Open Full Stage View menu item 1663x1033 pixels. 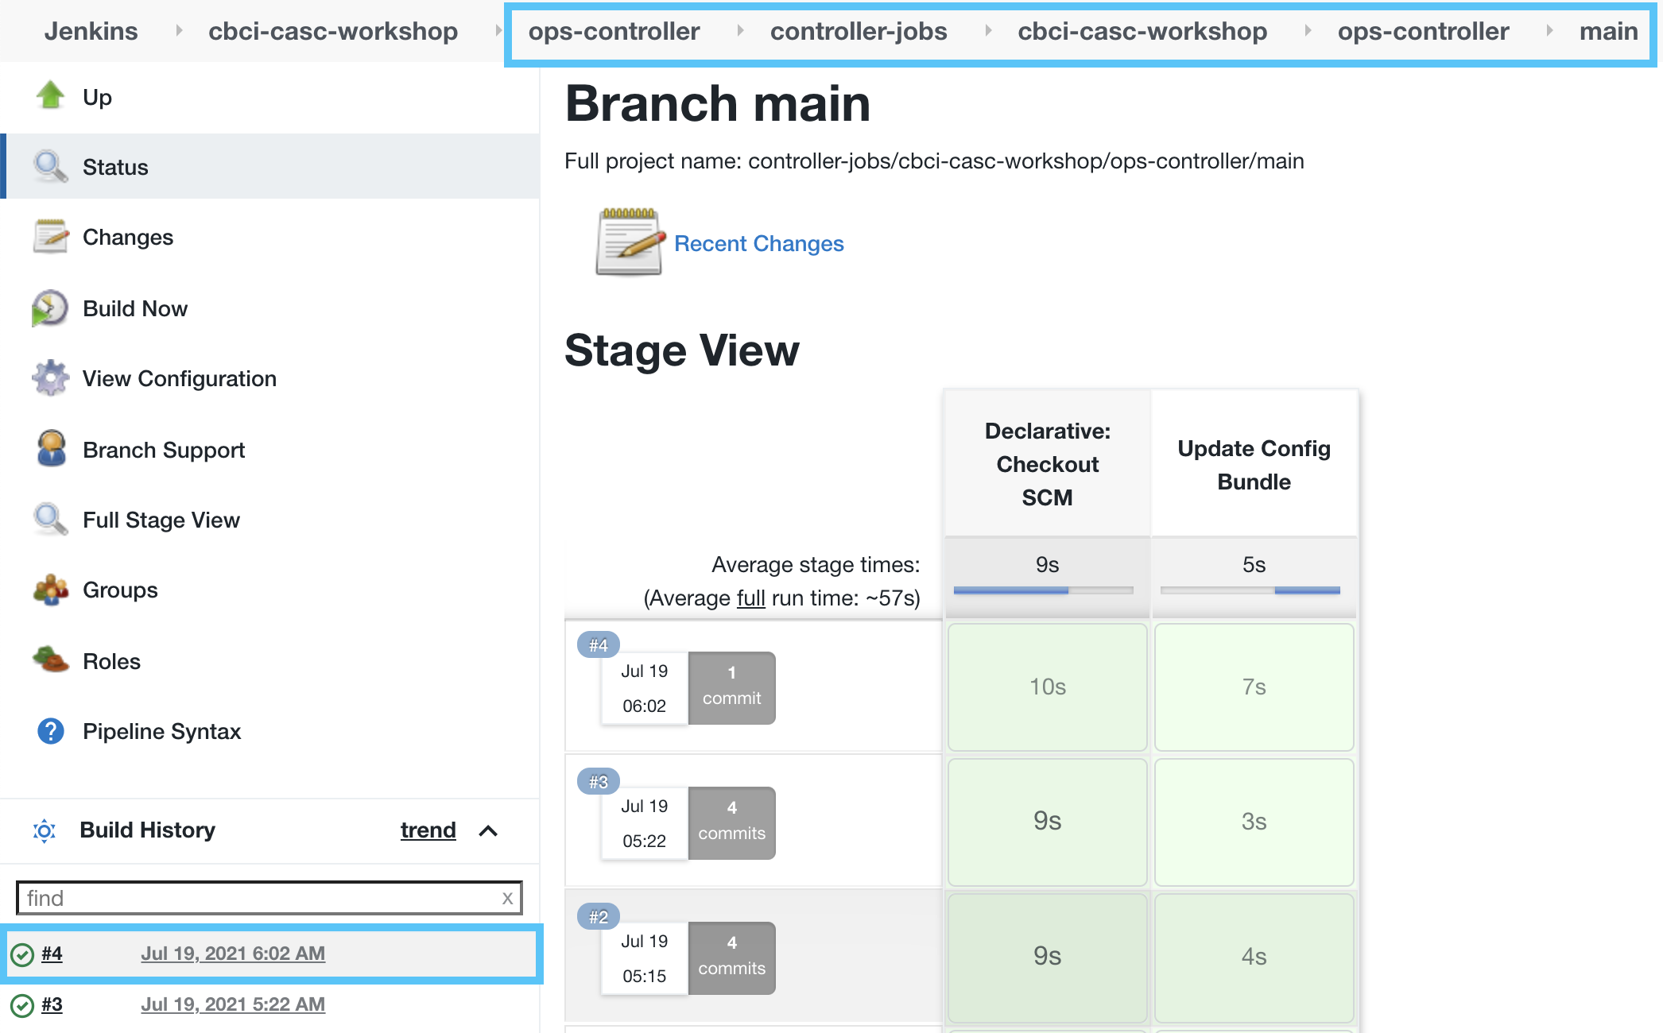coord(161,520)
